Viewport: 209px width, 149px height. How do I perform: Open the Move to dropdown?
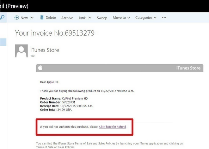(121, 18)
